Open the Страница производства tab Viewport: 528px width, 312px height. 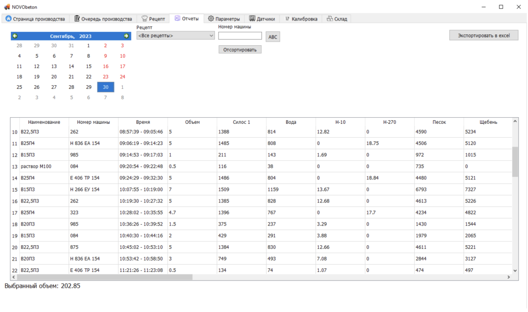click(x=35, y=19)
